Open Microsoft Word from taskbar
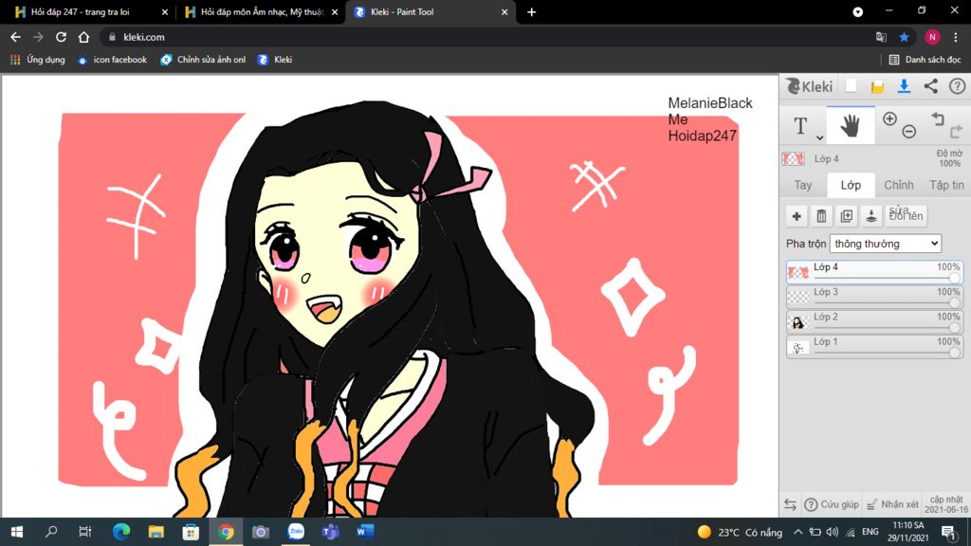 pos(365,532)
